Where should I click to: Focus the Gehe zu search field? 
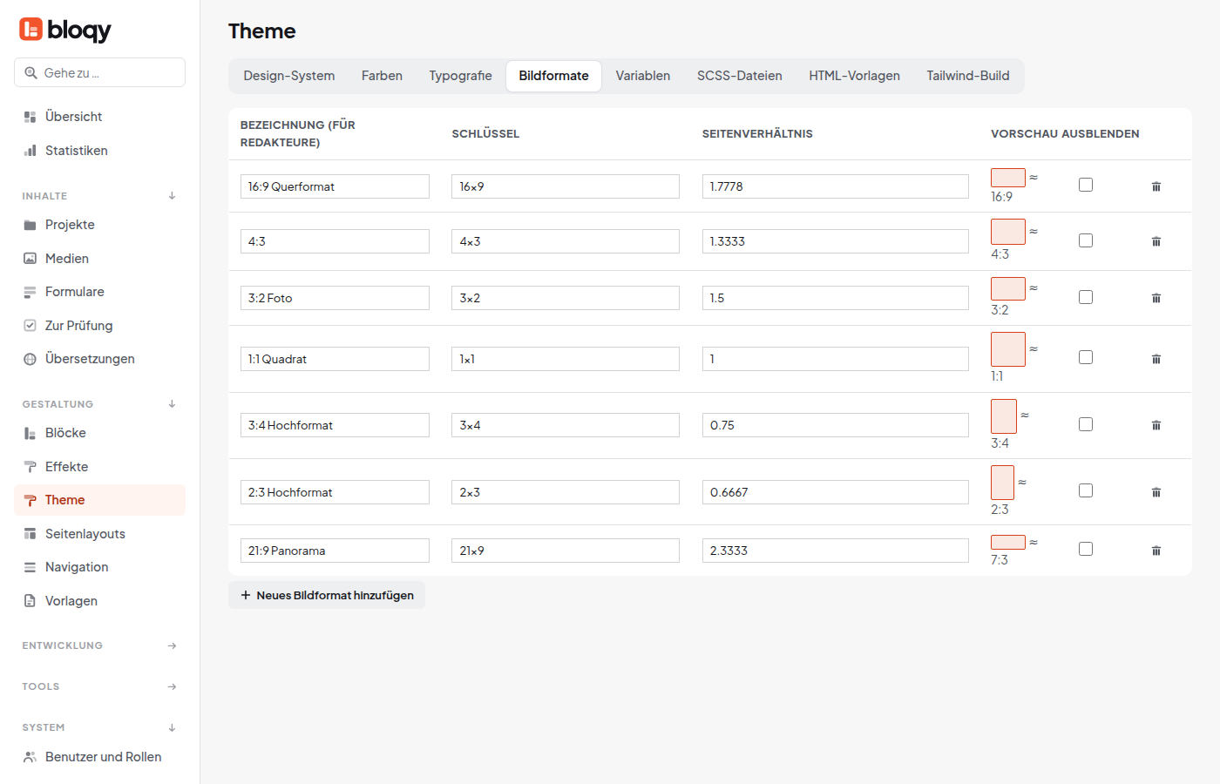point(99,72)
